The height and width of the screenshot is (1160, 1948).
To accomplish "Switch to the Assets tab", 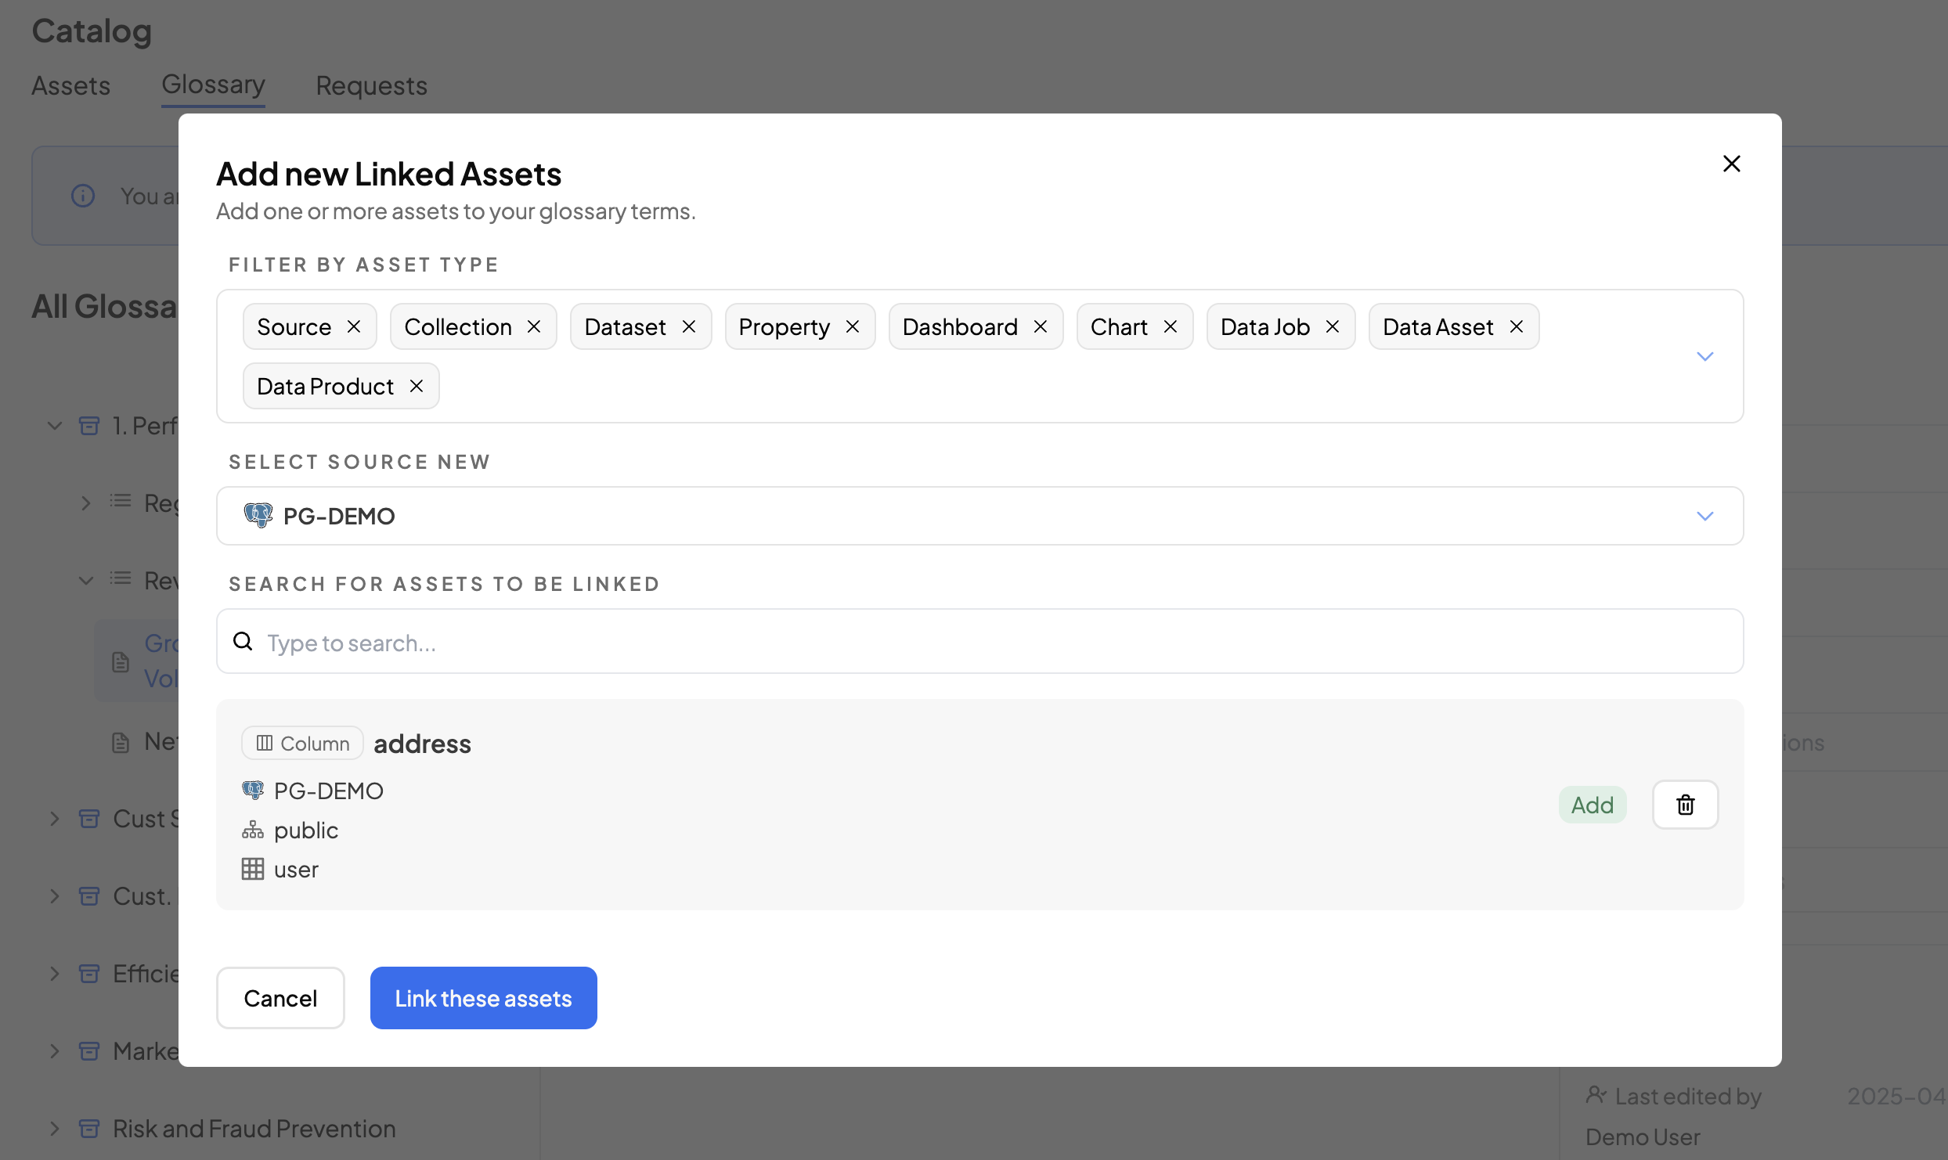I will pyautogui.click(x=70, y=85).
